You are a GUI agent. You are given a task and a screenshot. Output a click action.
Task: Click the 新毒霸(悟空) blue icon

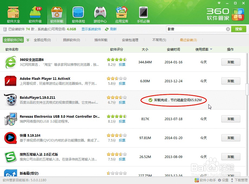pyautogui.click(x=11, y=173)
